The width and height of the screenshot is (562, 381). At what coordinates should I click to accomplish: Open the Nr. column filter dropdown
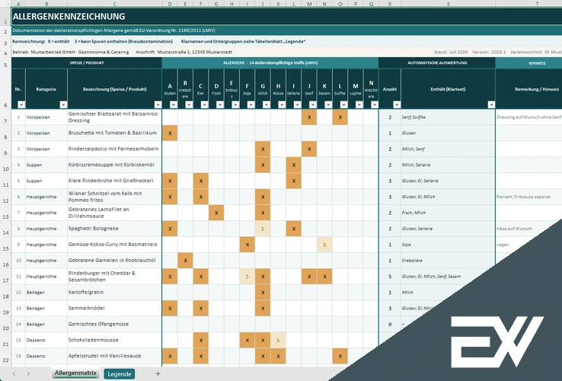click(x=21, y=104)
